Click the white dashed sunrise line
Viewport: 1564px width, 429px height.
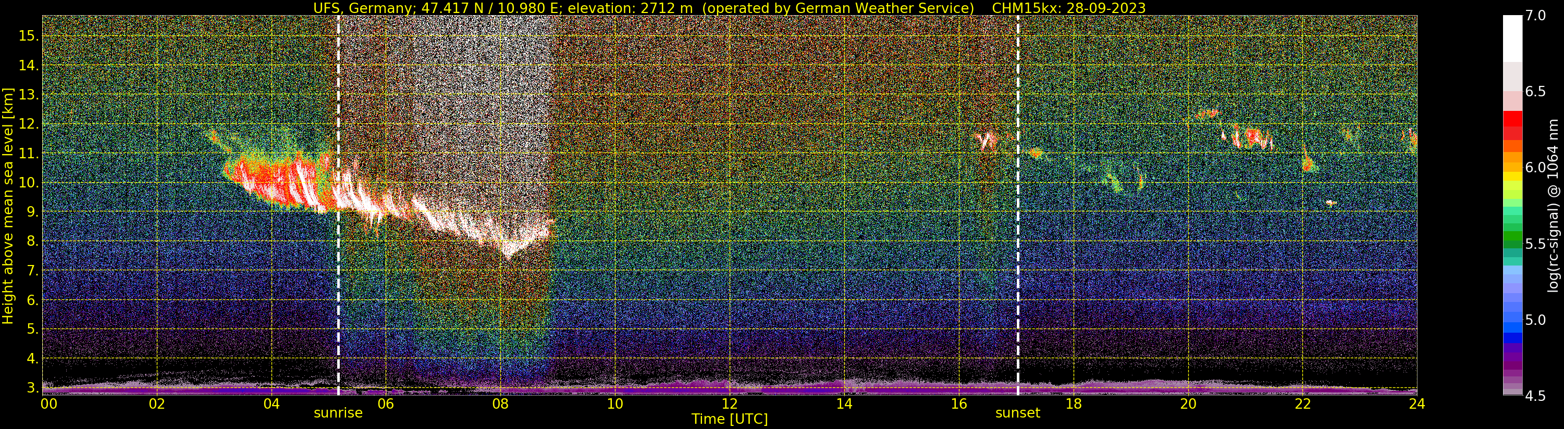(x=338, y=205)
